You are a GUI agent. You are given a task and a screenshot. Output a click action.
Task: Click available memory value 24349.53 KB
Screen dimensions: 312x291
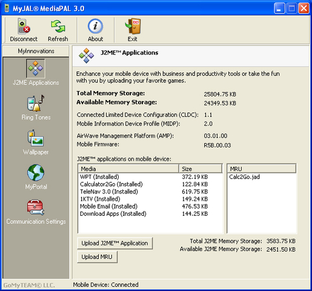[x=220, y=103]
